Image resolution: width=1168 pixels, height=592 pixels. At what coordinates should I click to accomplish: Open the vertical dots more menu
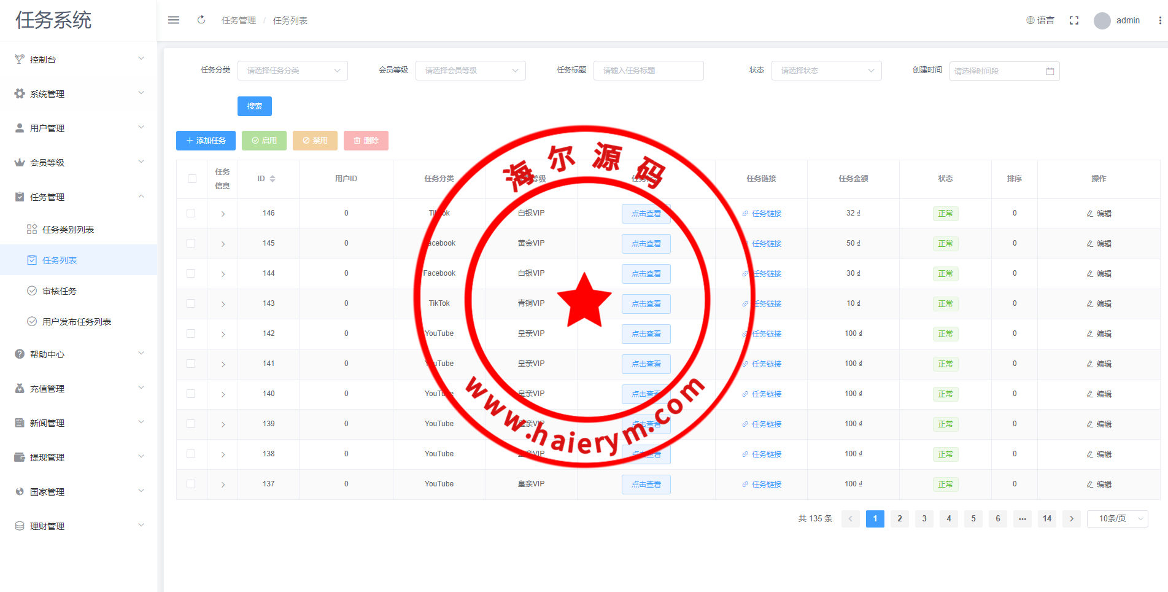tap(1159, 20)
